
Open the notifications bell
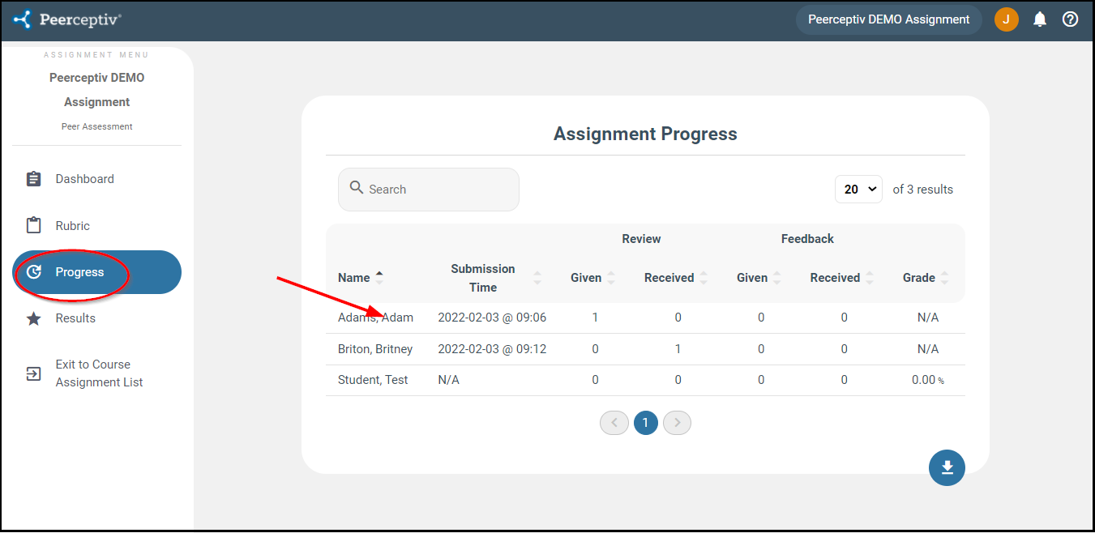[1040, 19]
